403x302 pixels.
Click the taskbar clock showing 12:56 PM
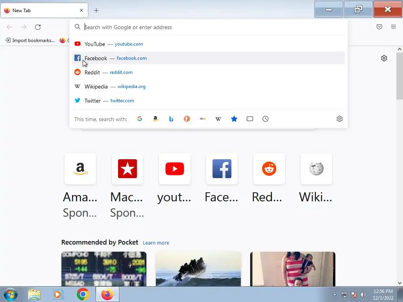[x=383, y=295]
